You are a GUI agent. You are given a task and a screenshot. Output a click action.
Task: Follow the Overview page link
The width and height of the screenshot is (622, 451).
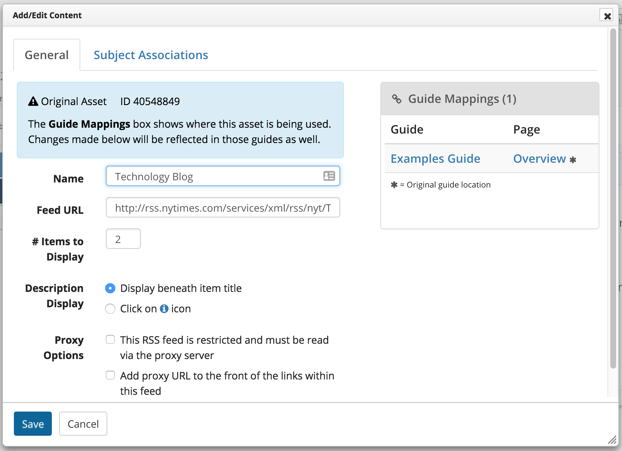pyautogui.click(x=539, y=159)
